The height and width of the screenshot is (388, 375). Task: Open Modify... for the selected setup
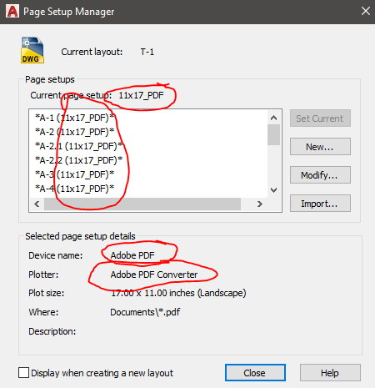point(320,175)
